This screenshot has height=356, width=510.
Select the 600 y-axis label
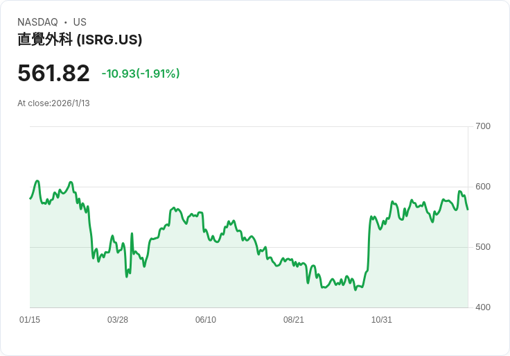pyautogui.click(x=482, y=187)
